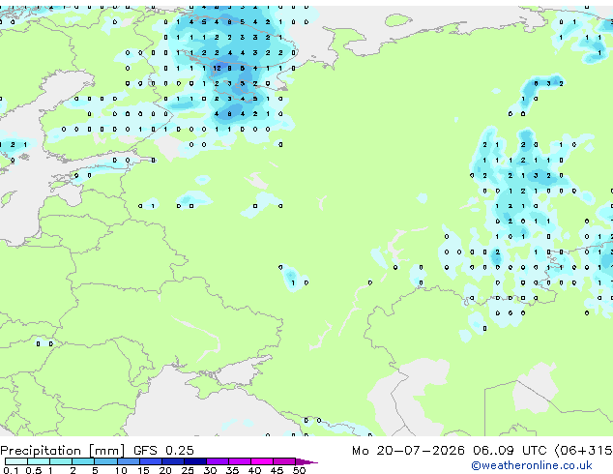613x474 pixels.
Task: Click the 10 to 15 mm legend swatch
Action: click(x=128, y=461)
